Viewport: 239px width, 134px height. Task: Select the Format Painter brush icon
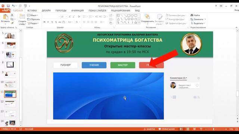pos(12,23)
